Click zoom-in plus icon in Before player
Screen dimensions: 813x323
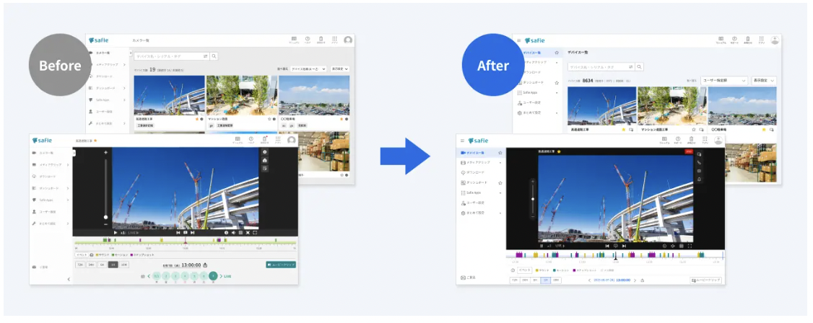(x=105, y=153)
